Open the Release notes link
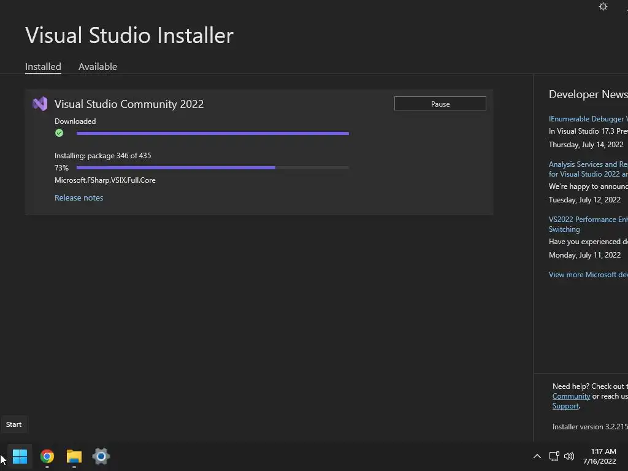This screenshot has height=471, width=628. coord(78,197)
